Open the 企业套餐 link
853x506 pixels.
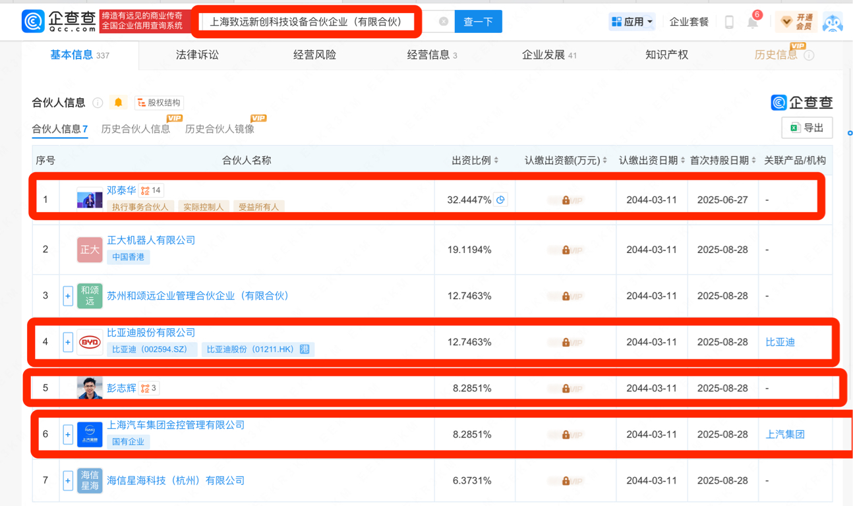point(689,22)
